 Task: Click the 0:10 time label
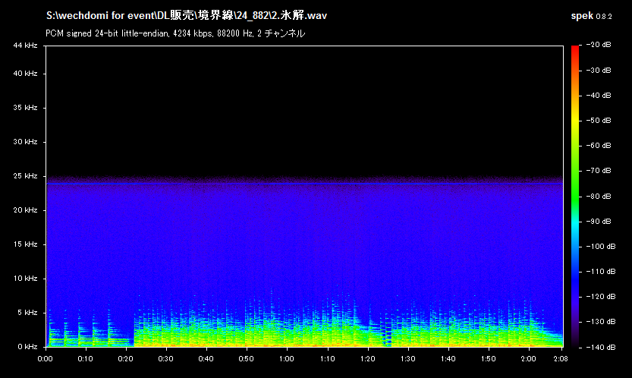tap(85, 359)
